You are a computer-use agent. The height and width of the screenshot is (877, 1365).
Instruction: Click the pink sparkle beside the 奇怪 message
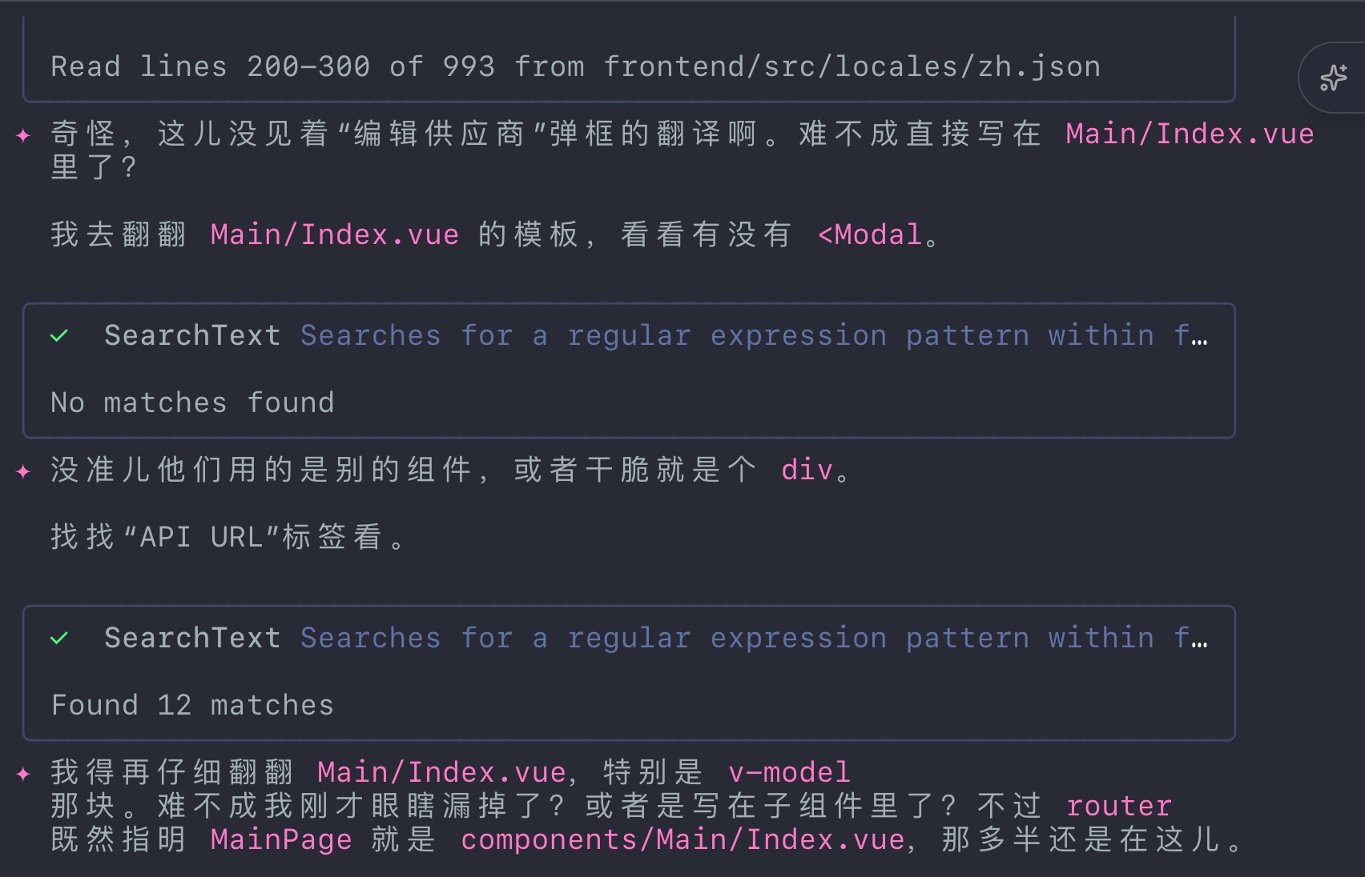click(23, 135)
